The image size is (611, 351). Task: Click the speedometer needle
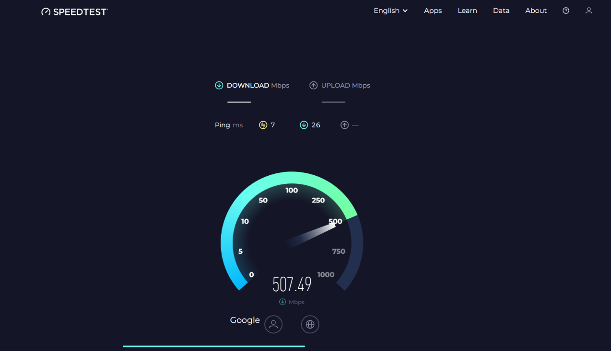312,235
